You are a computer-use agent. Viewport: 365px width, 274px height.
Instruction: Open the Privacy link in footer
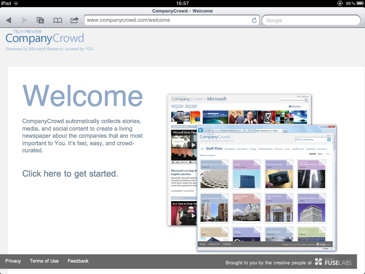pyautogui.click(x=13, y=261)
